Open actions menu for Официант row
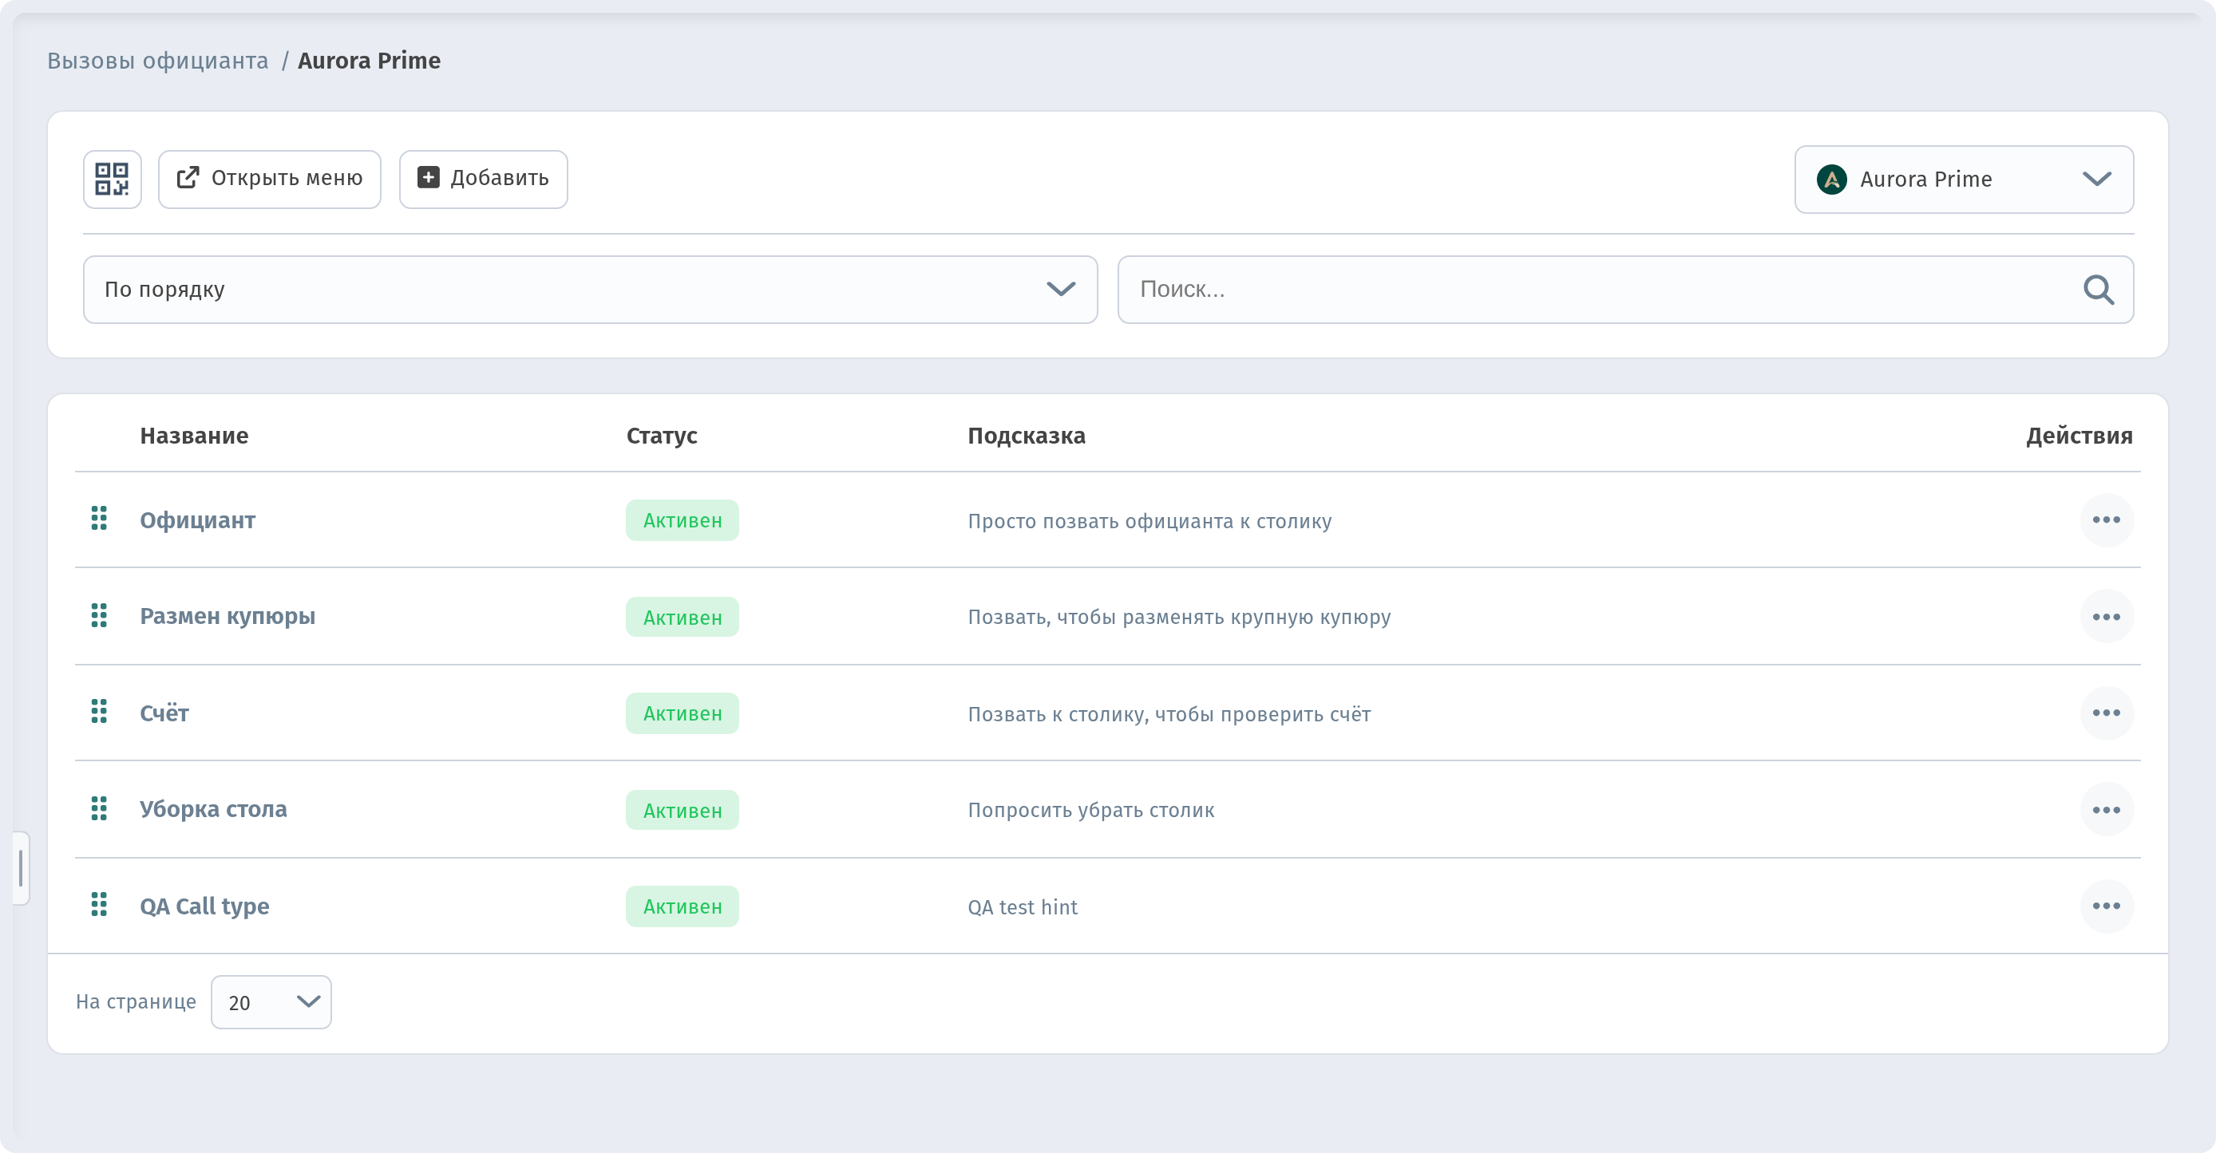The image size is (2216, 1153). [2107, 520]
